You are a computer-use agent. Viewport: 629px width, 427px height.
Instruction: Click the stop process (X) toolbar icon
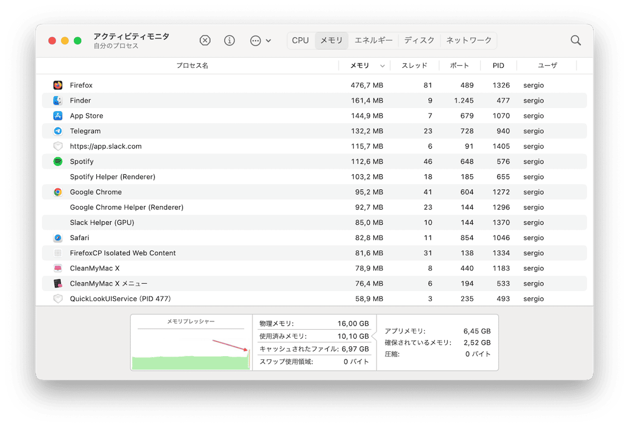(205, 40)
